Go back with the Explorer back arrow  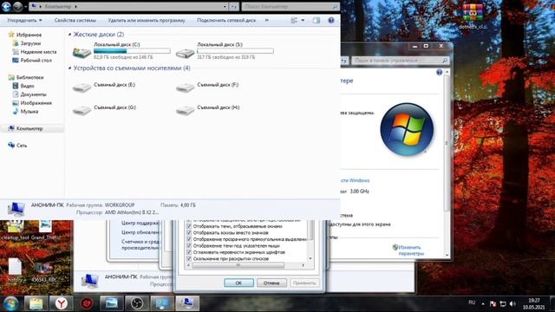(6, 6)
